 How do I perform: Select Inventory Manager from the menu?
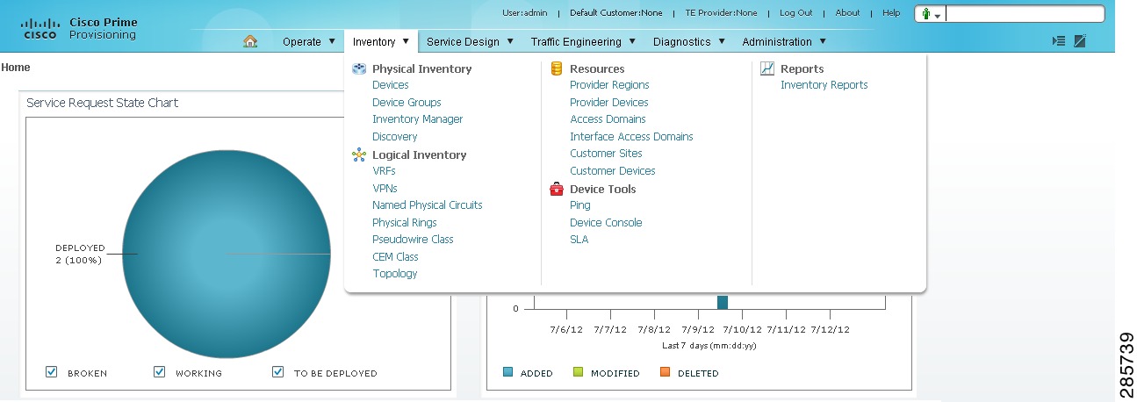coord(417,119)
